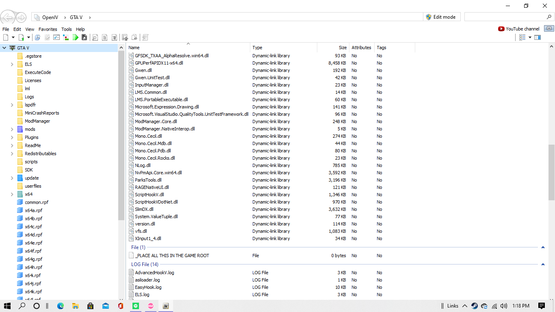Expand the x64 folder in tree

coord(12,194)
